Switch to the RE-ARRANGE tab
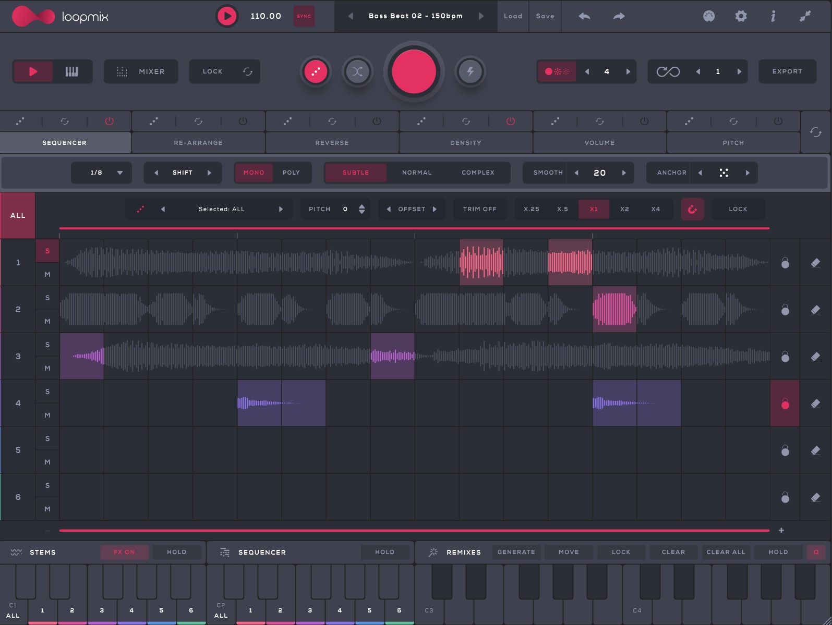Viewport: 832px width, 625px height. pyautogui.click(x=198, y=142)
